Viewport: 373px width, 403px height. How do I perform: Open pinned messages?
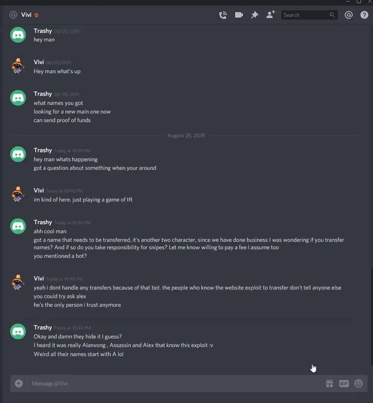pos(254,15)
